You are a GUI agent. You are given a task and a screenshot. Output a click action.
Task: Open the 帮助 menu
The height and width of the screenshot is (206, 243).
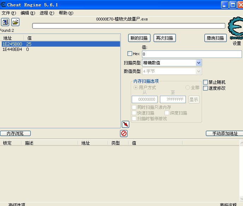click(x=66, y=13)
